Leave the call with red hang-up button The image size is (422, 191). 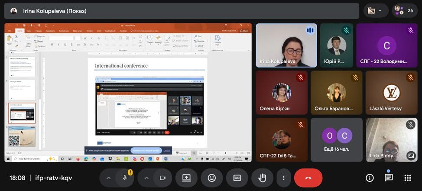(x=308, y=178)
